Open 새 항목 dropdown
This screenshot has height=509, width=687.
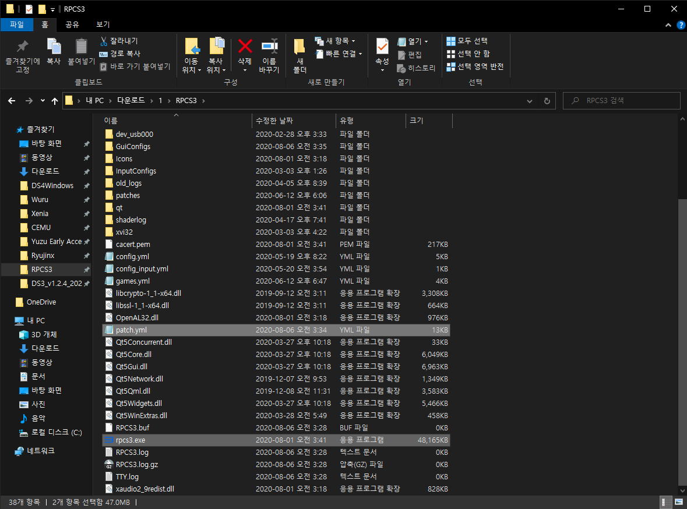[x=335, y=41]
